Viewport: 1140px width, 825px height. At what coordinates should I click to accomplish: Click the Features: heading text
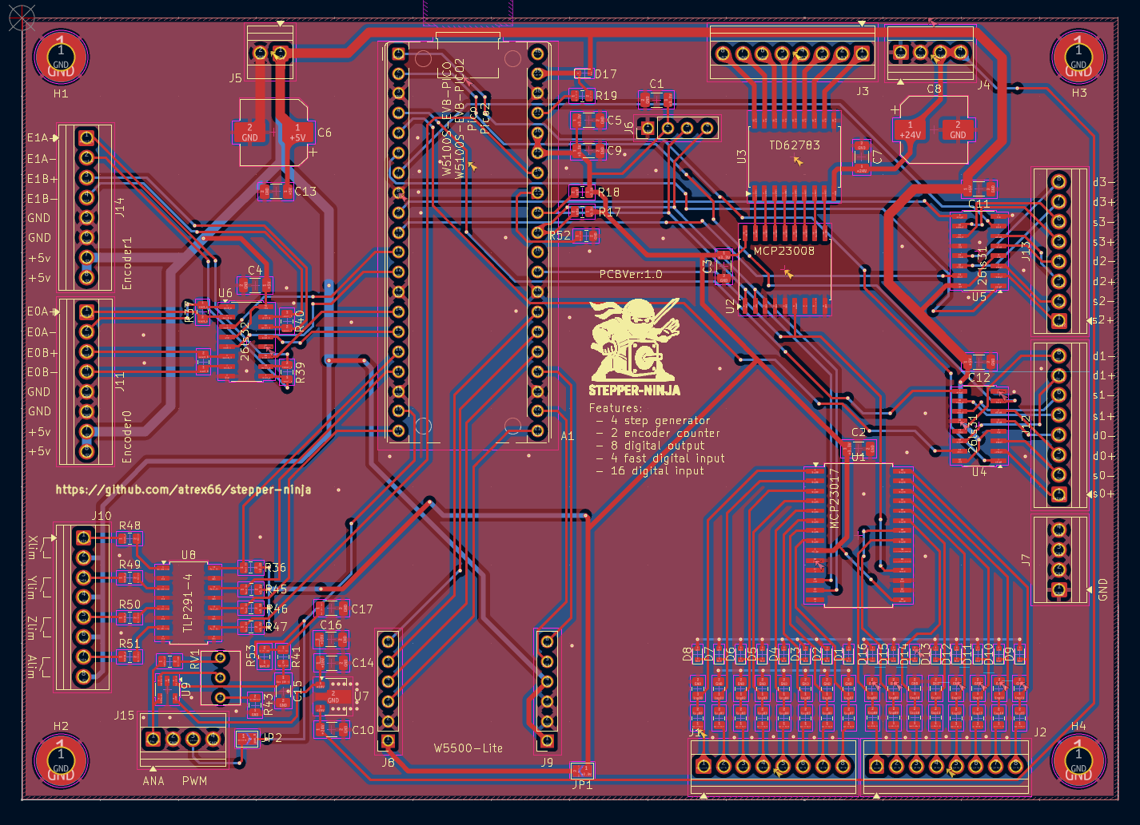(x=616, y=407)
